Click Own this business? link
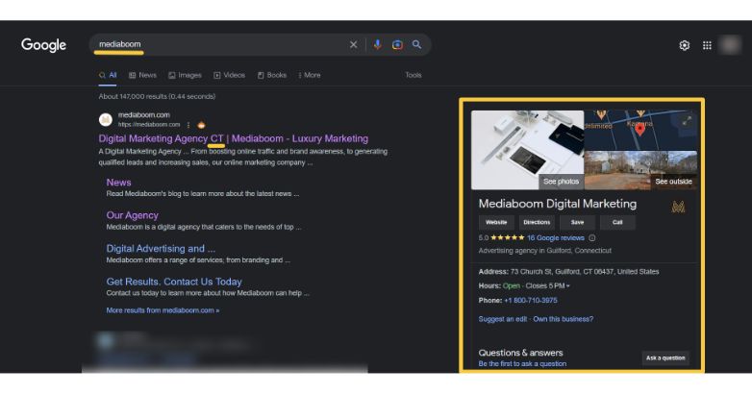This screenshot has height=394, width=752. coord(564,319)
